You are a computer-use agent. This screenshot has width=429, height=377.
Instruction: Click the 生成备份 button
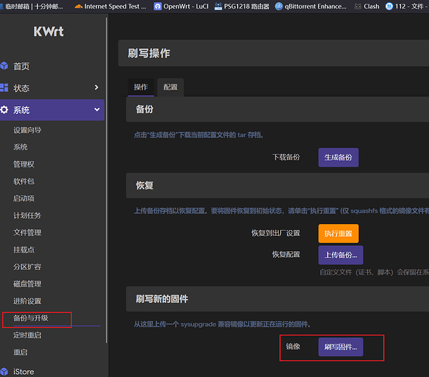338,158
